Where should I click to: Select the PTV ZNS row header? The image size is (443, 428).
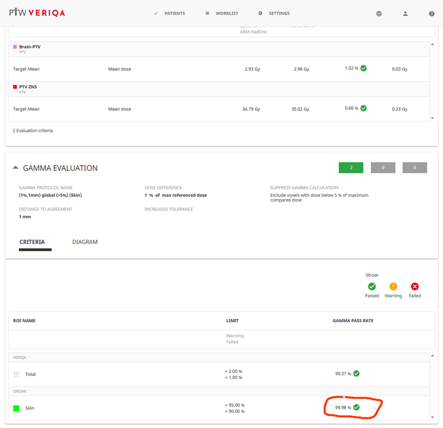pyautogui.click(x=219, y=89)
